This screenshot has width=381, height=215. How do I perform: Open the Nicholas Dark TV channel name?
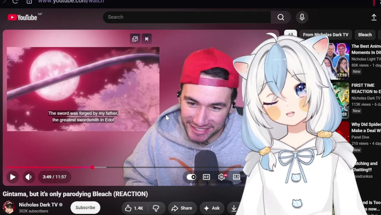coord(38,205)
